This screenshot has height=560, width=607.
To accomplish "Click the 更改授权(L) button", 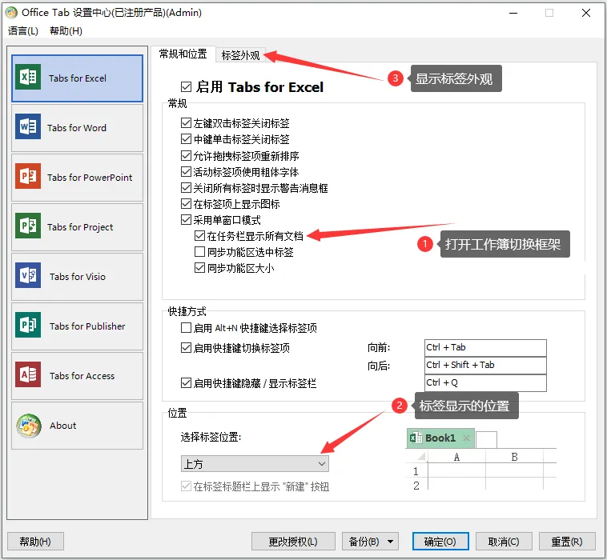I will (293, 542).
